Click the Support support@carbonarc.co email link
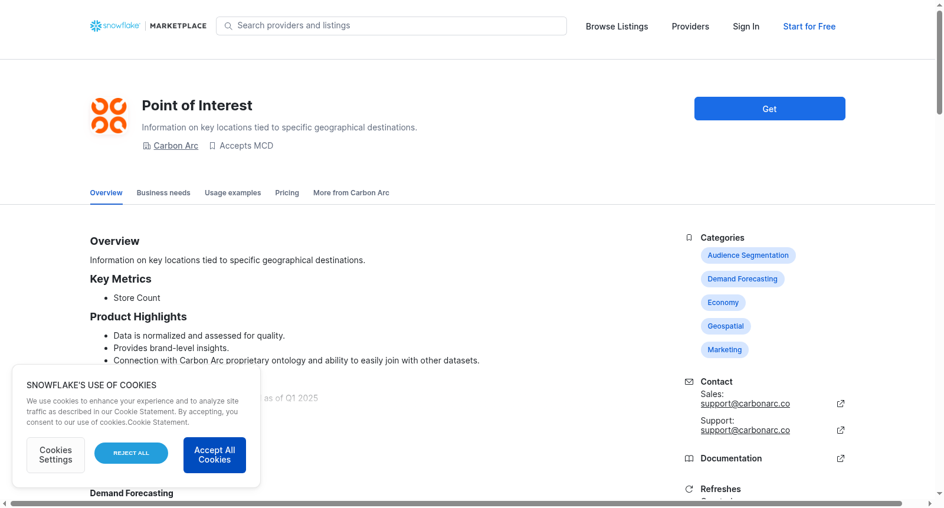The image size is (944, 508). [745, 431]
